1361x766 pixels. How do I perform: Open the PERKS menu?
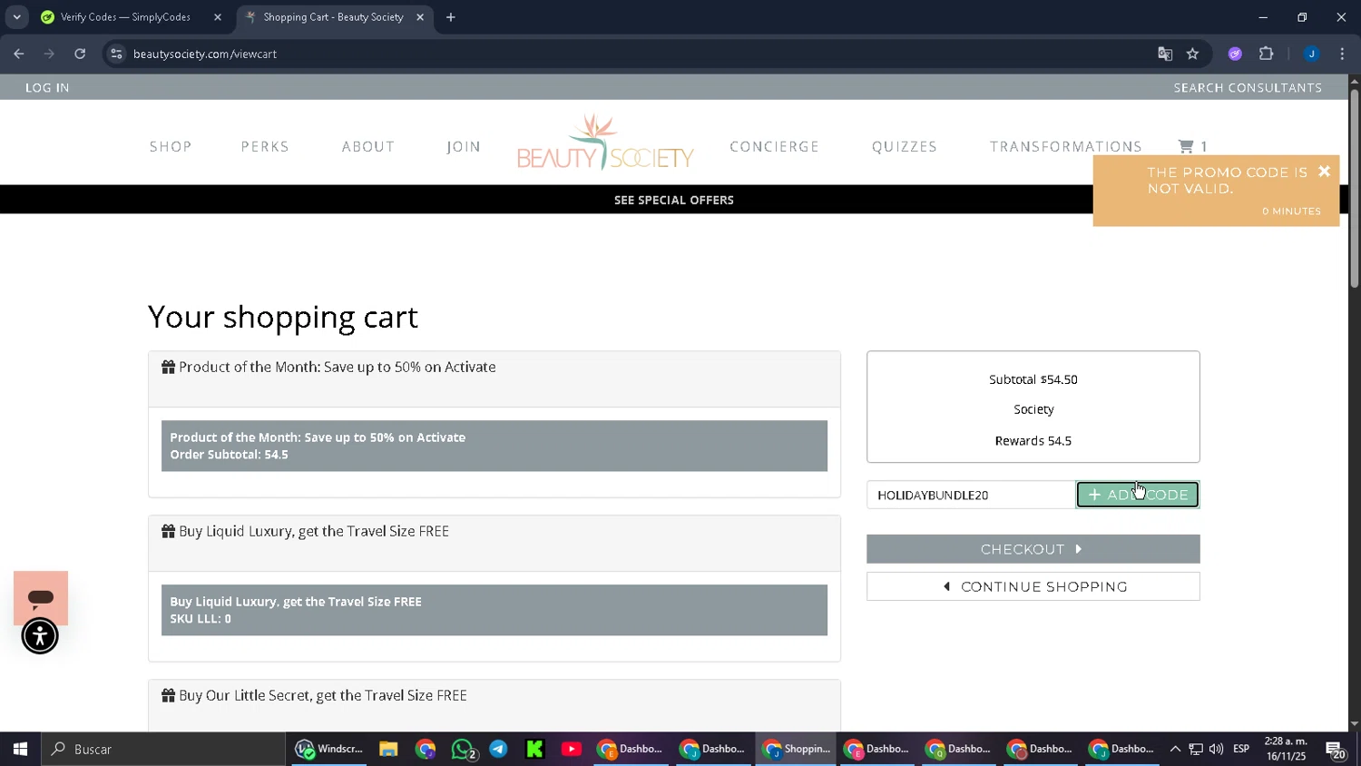click(x=265, y=146)
